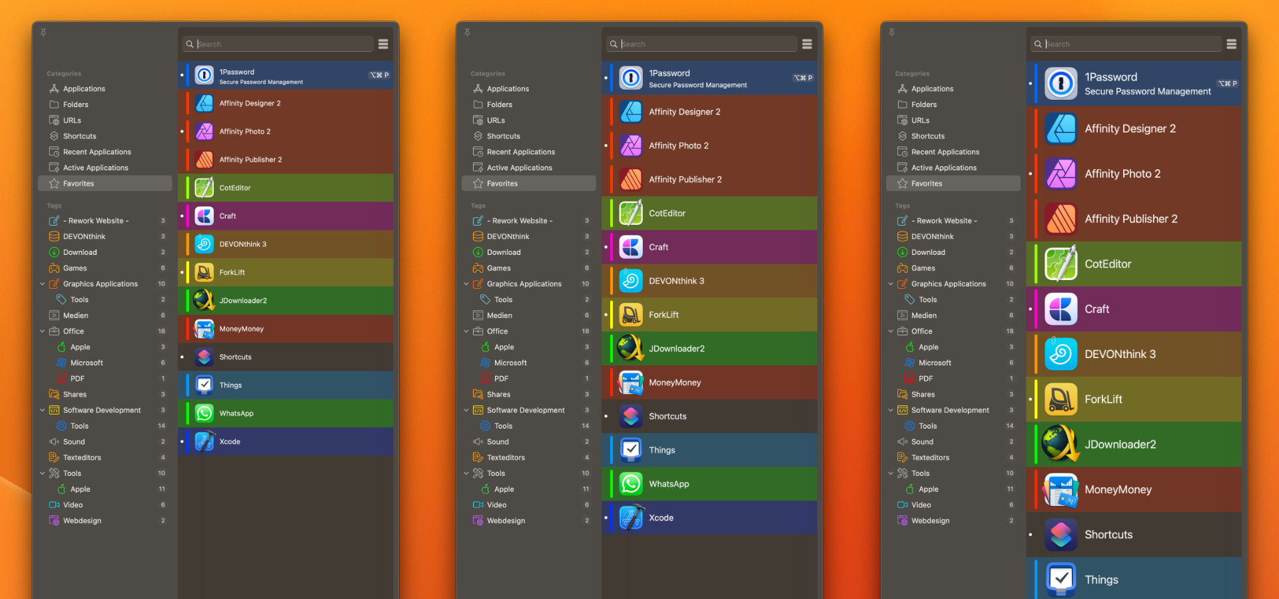Select Favorites category in left window

(x=105, y=184)
